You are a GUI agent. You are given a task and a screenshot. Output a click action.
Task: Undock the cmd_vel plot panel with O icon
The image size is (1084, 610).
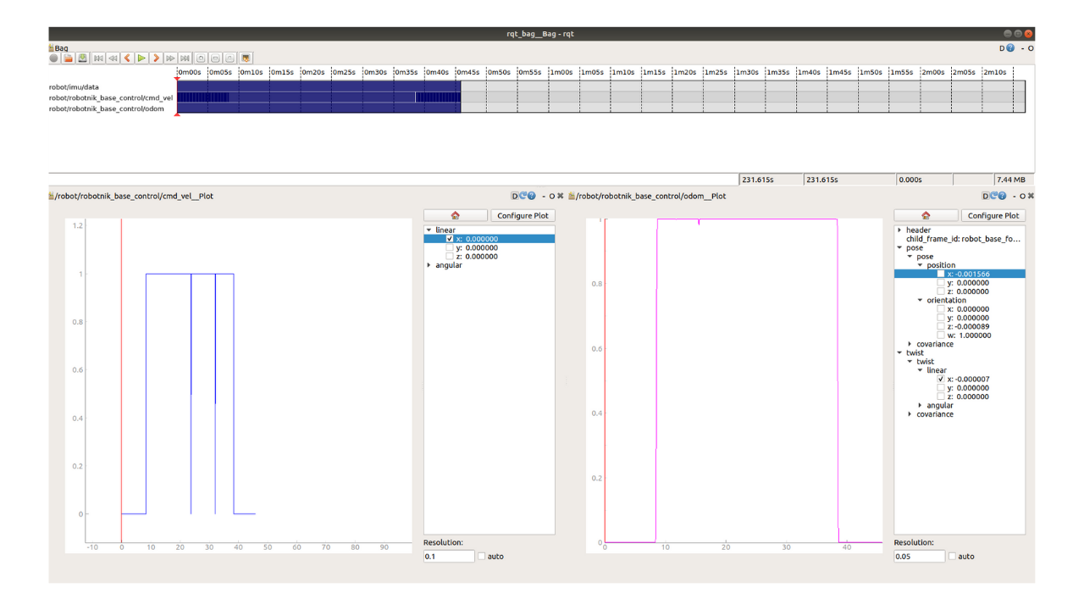click(x=552, y=196)
